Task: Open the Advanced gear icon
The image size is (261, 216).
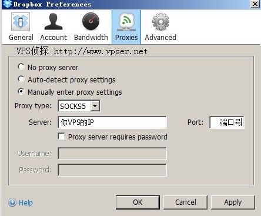Action: coord(160,22)
